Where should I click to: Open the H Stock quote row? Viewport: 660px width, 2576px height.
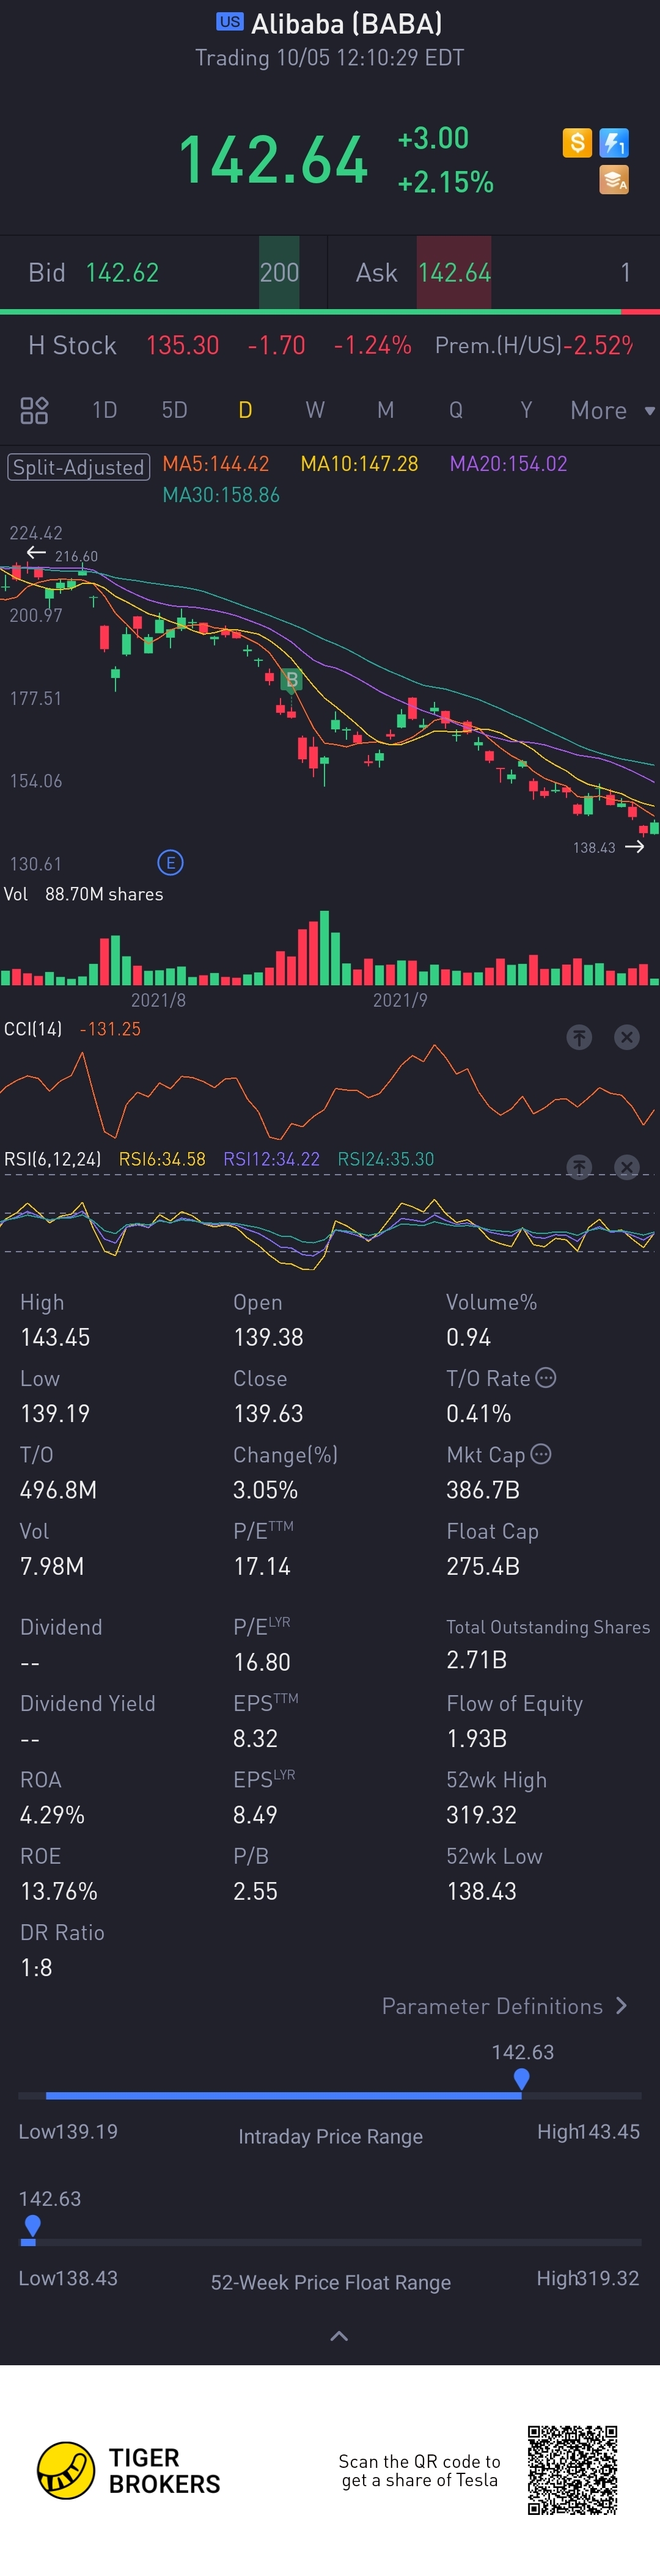pyautogui.click(x=330, y=345)
